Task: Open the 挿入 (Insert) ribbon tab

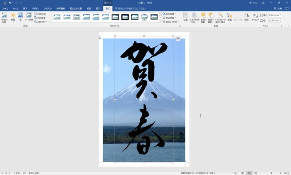Action: 25,8
